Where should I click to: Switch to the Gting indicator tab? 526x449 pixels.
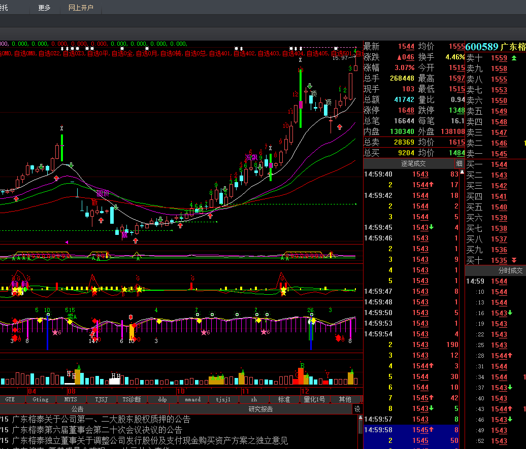(41, 399)
